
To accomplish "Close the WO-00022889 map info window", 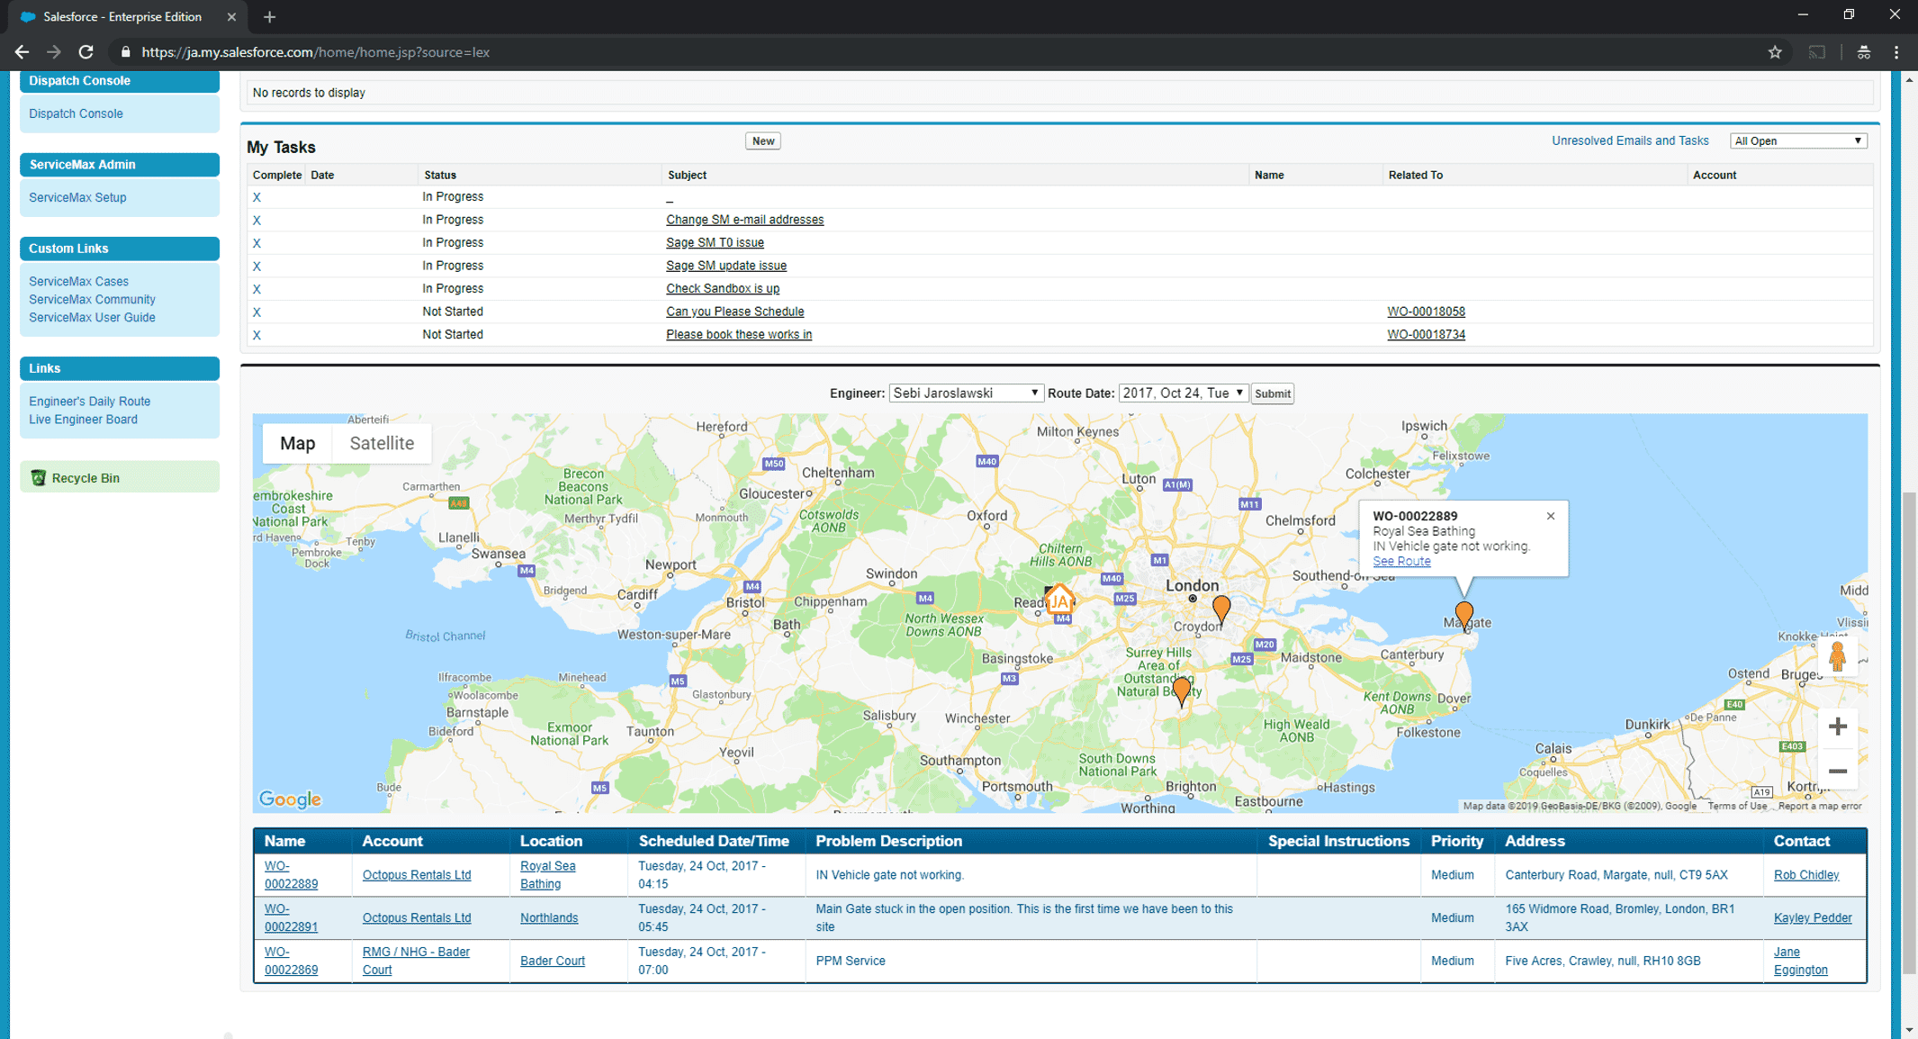I will tap(1551, 516).
